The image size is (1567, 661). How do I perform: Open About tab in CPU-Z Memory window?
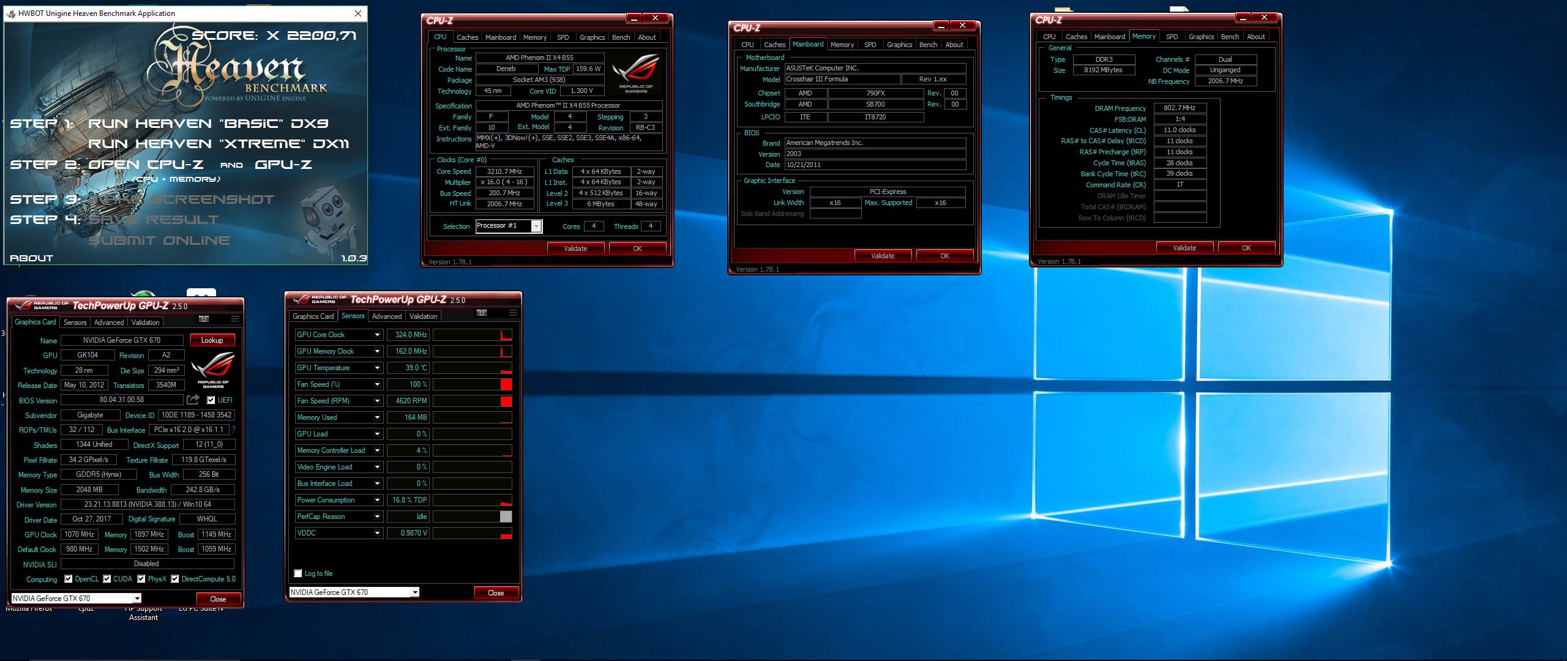1256,37
